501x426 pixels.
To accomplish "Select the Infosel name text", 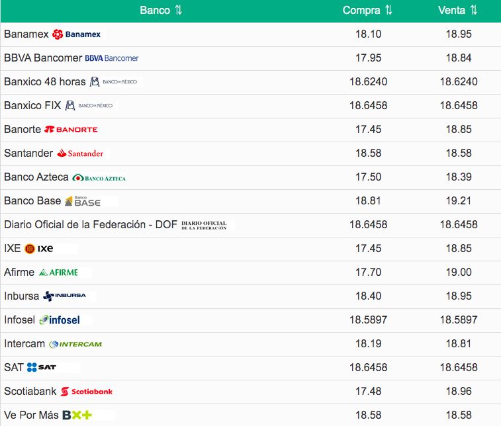I will [19, 319].
